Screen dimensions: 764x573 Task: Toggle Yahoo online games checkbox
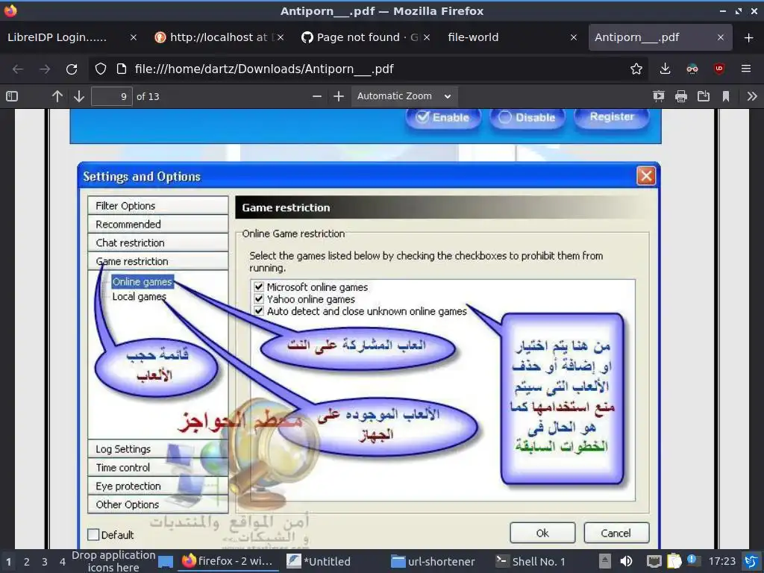pos(259,298)
